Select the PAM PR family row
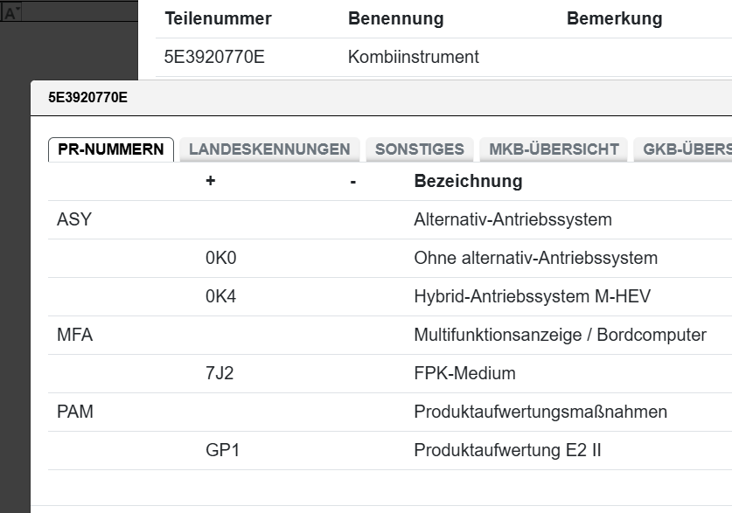This screenshot has width=732, height=513. coord(74,412)
